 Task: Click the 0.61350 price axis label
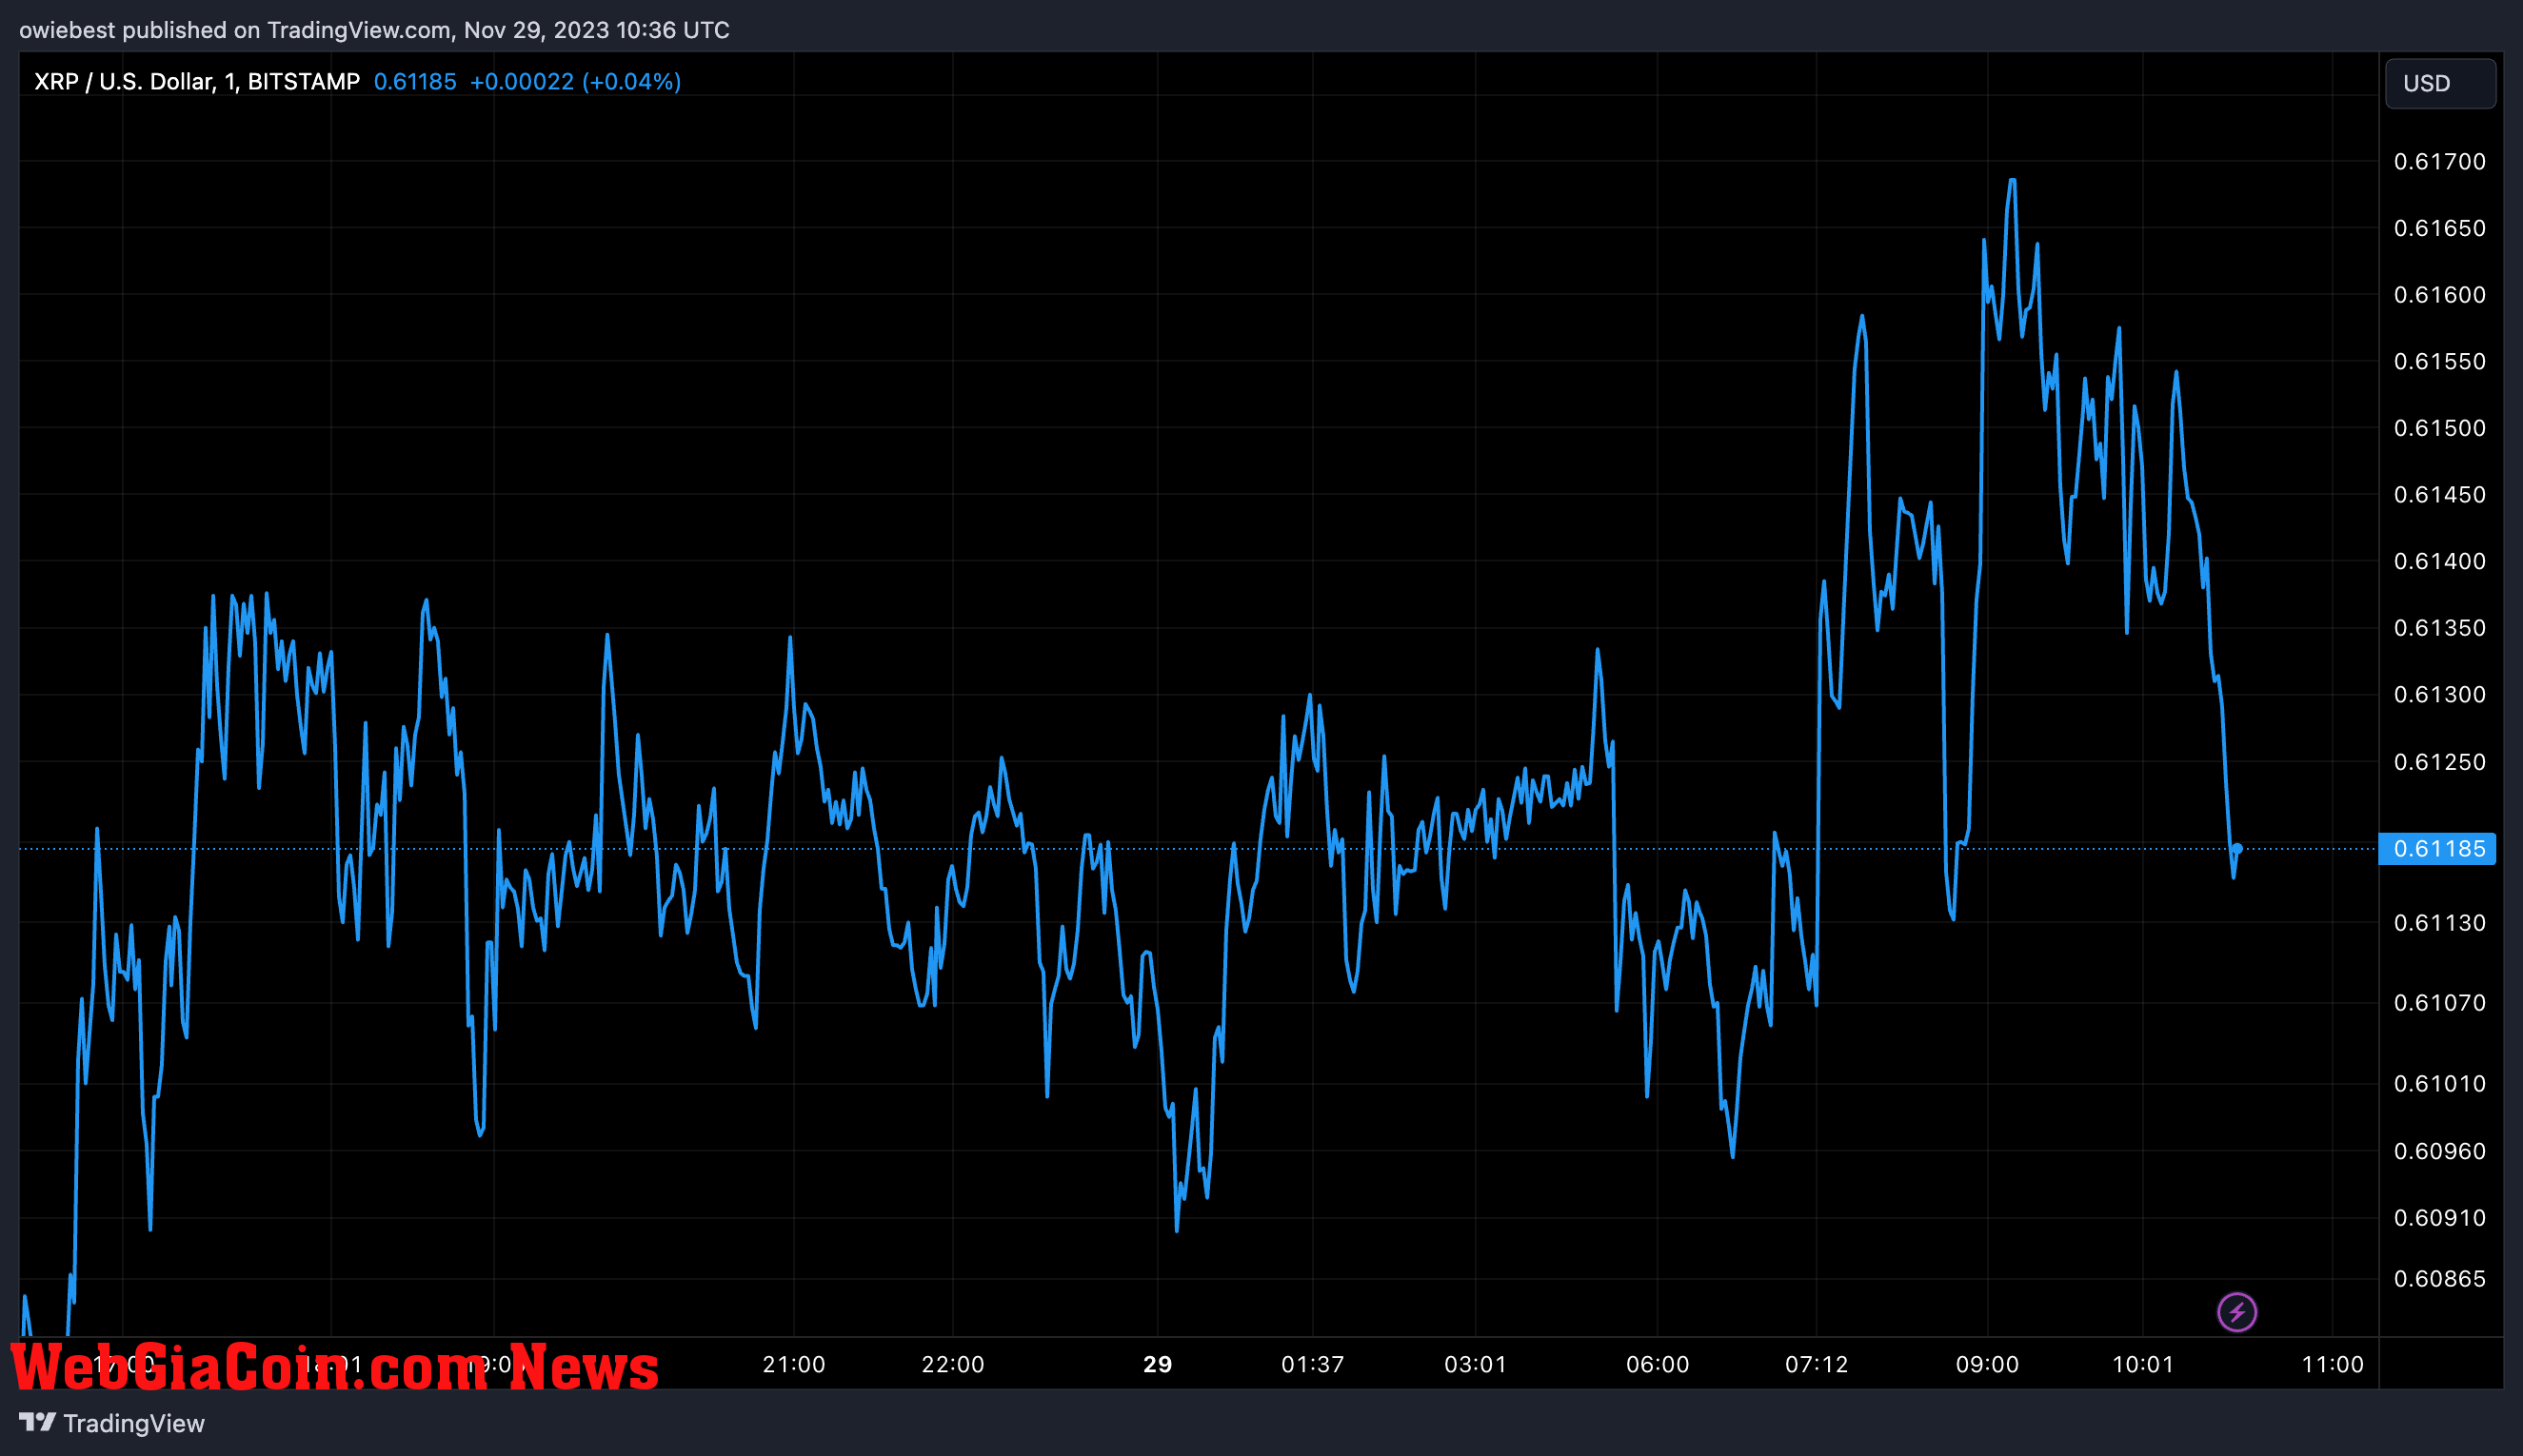pyautogui.click(x=2439, y=628)
